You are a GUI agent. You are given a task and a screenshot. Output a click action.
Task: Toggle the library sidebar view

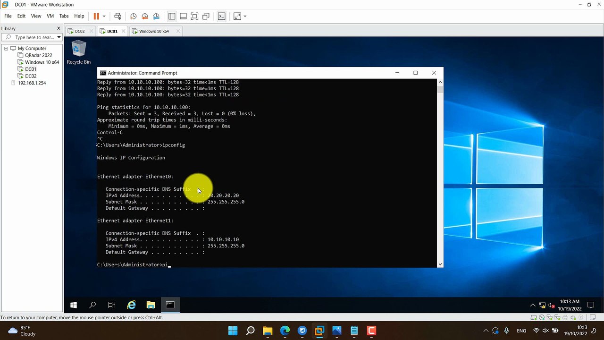172,16
